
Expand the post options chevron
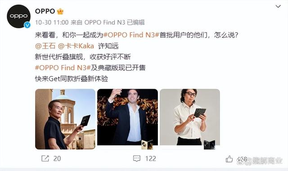pos(278,6)
